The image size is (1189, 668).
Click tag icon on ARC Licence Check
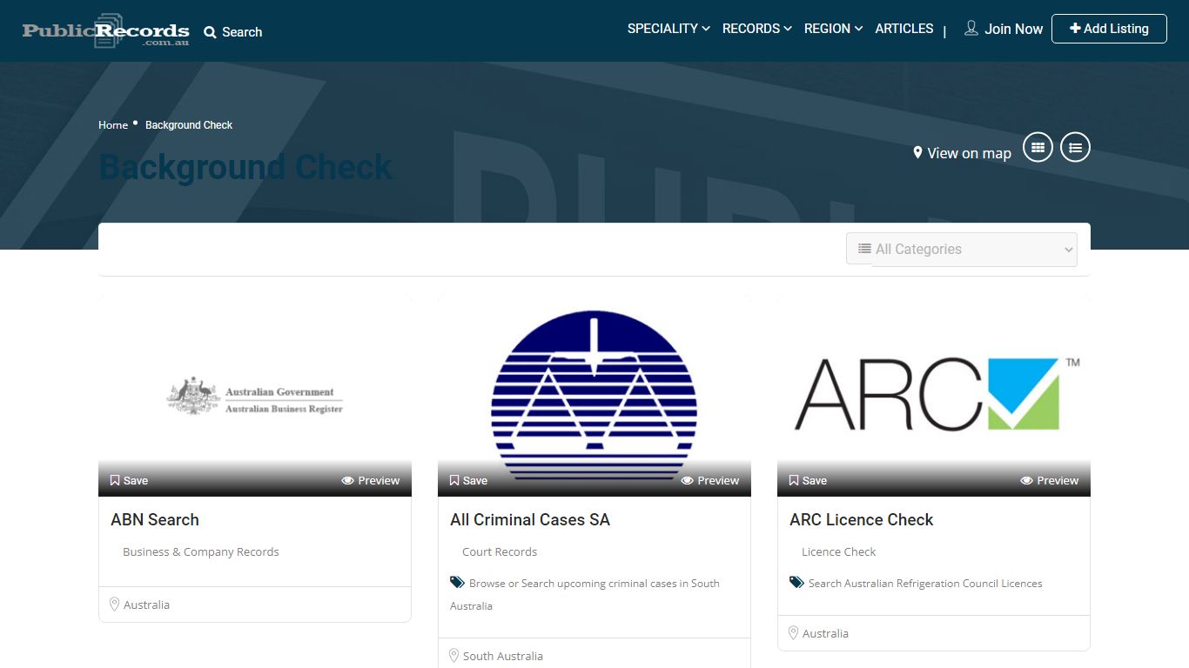click(x=796, y=583)
